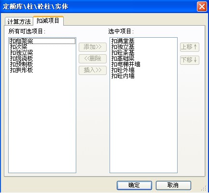The image size is (209, 193).
Task: Move item up with 上移 button
Action: (190, 47)
